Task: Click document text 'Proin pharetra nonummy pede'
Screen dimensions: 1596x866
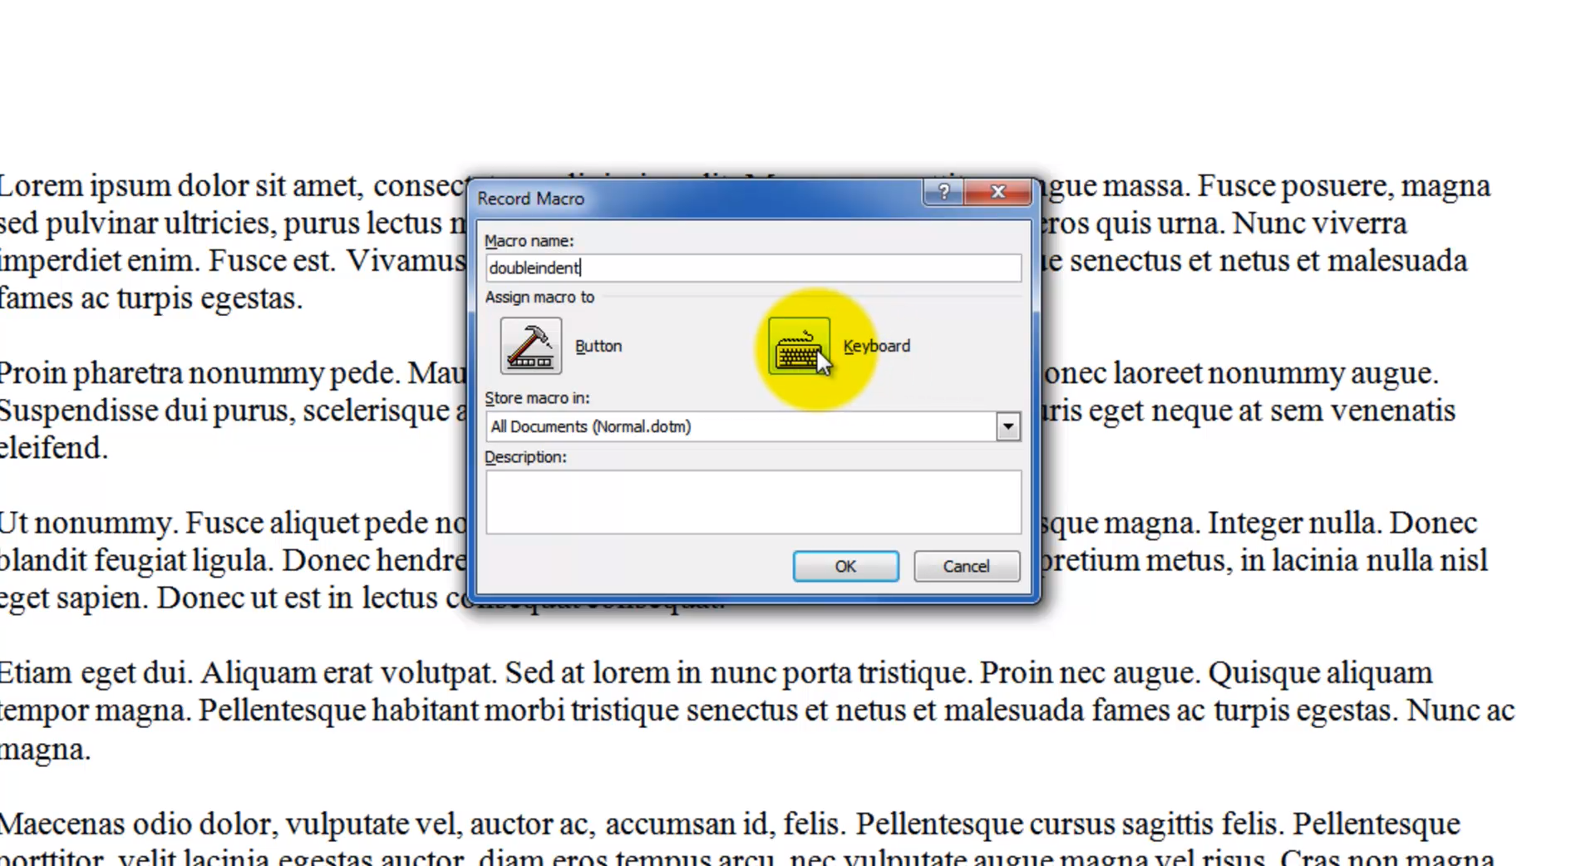Action: 199,373
